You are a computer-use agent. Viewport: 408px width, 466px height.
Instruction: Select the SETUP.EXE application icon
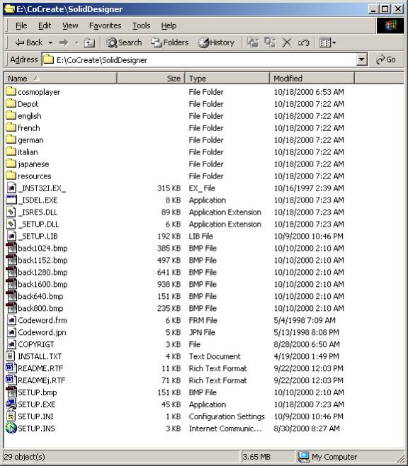pyautogui.click(x=11, y=404)
